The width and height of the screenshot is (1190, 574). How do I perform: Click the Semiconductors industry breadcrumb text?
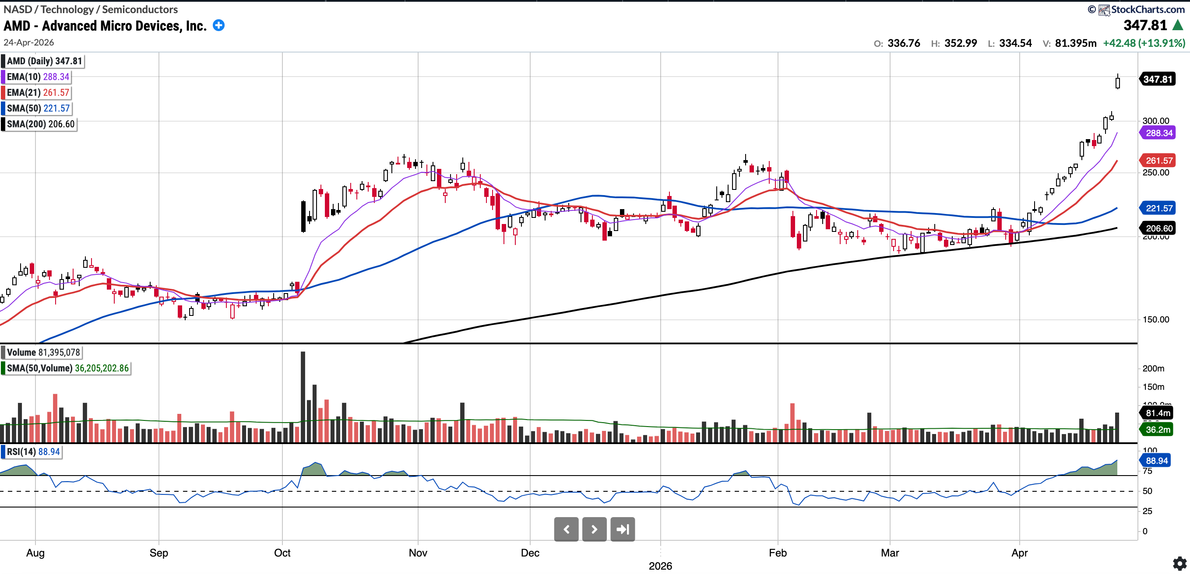pos(140,9)
